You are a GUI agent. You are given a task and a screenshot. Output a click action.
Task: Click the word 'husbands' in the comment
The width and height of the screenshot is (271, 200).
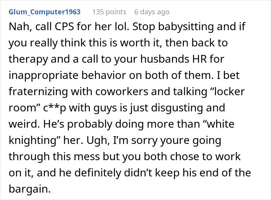tap(165, 59)
